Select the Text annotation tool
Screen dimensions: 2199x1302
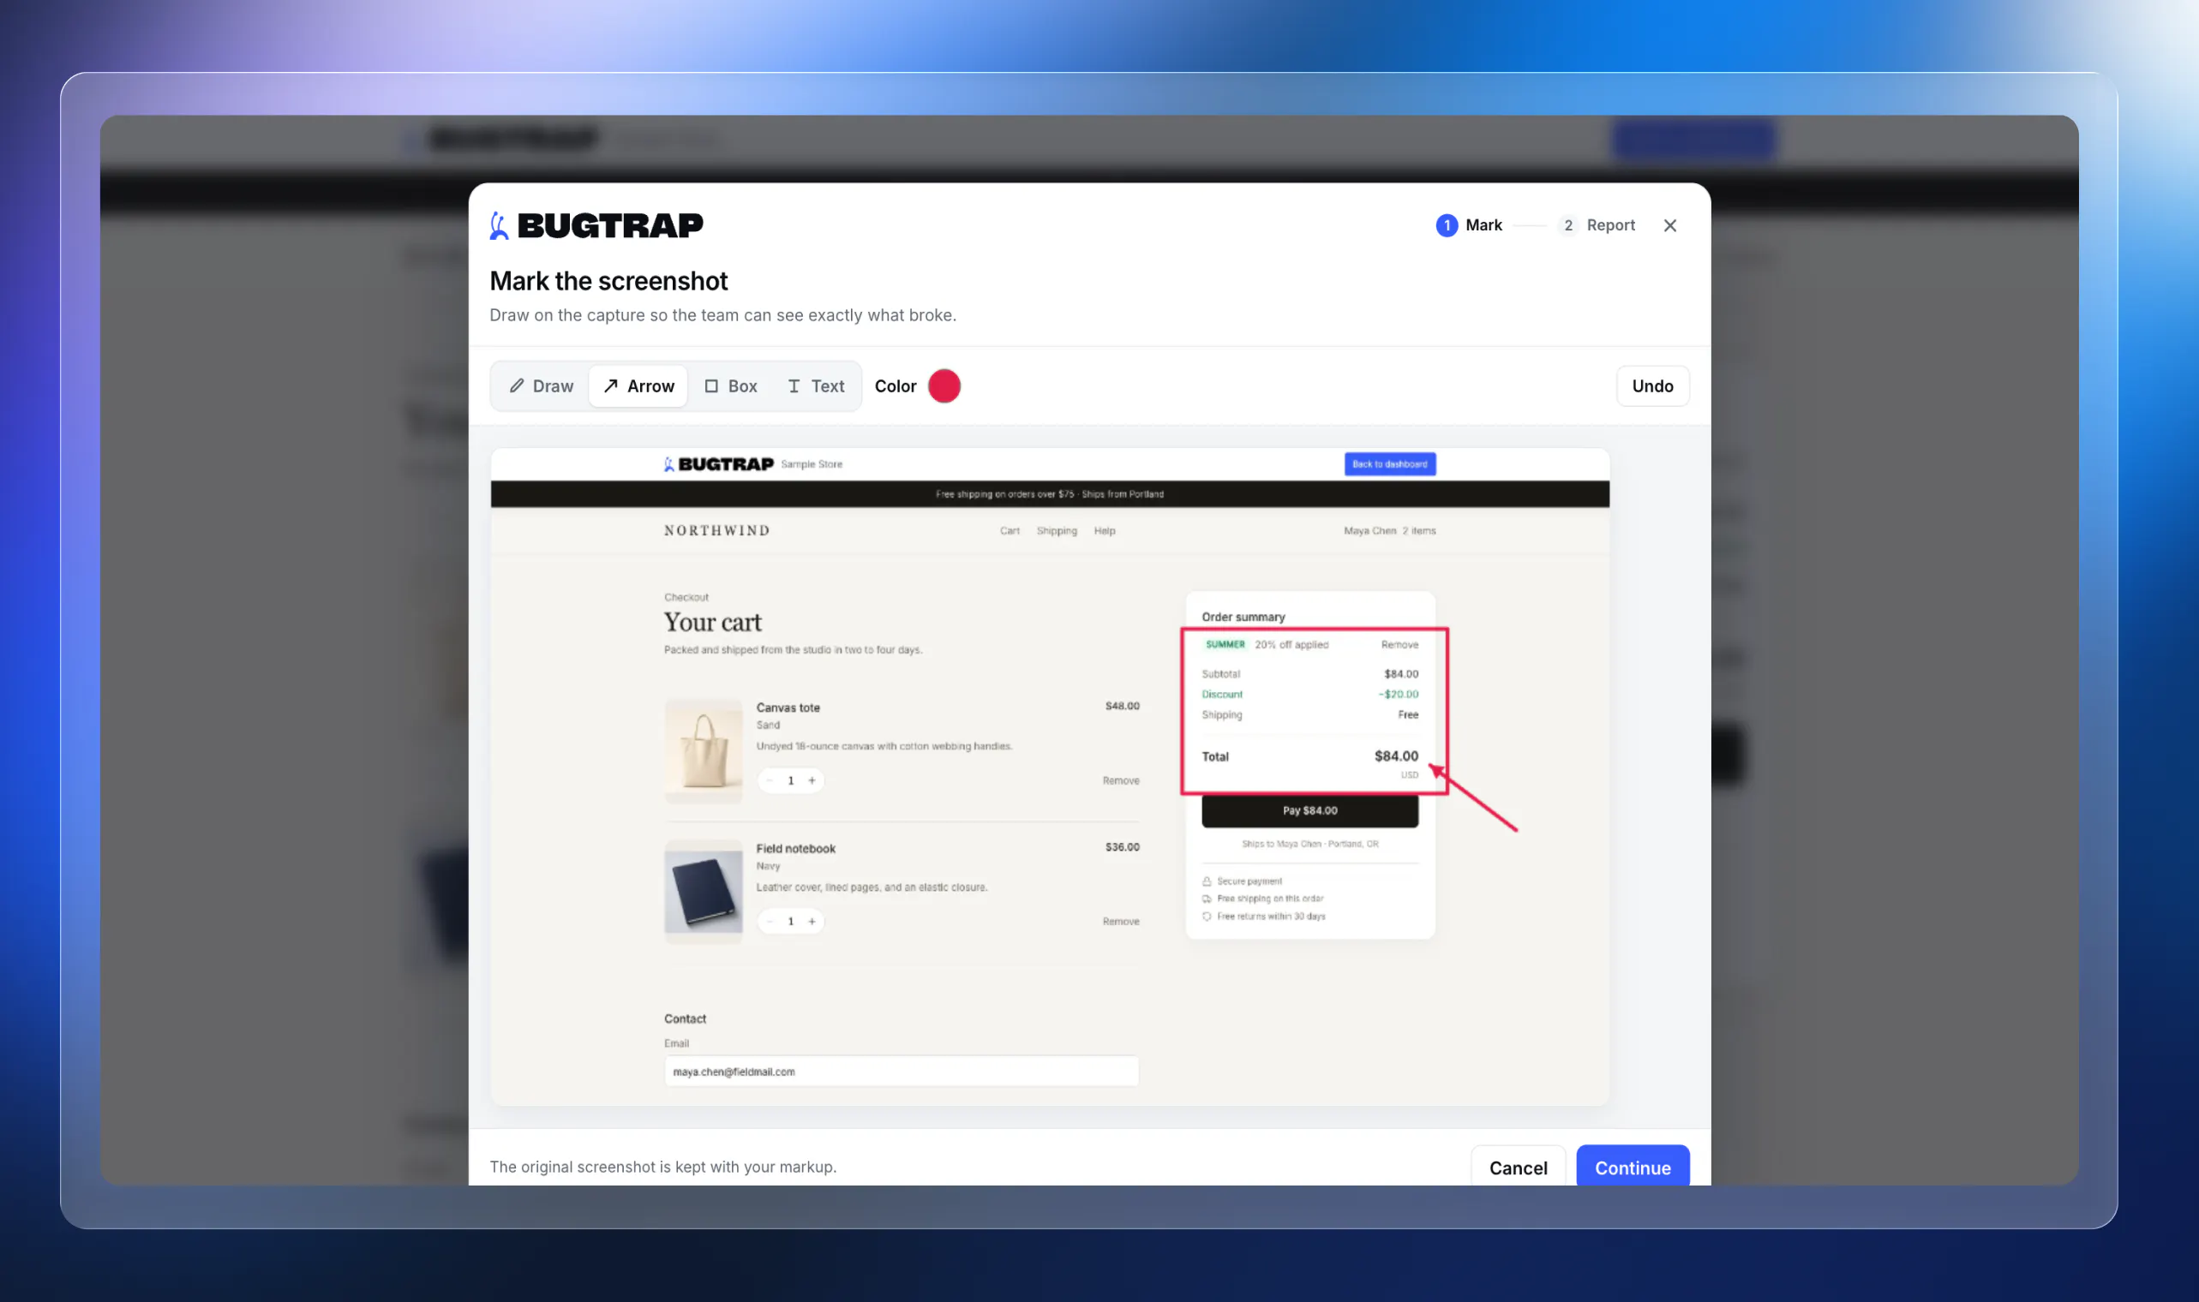[816, 386]
